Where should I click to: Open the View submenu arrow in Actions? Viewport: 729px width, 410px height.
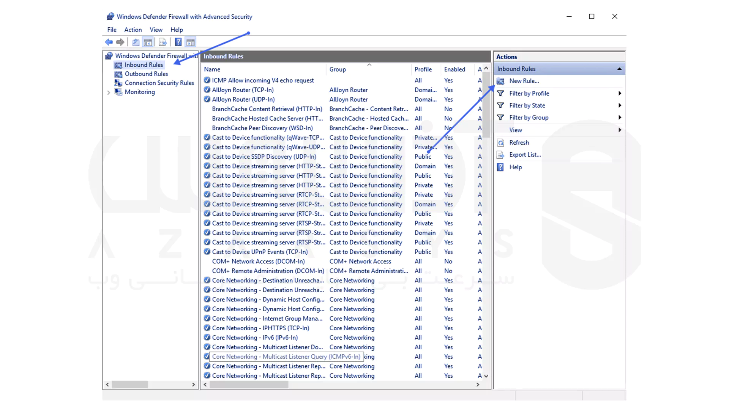[x=620, y=130]
